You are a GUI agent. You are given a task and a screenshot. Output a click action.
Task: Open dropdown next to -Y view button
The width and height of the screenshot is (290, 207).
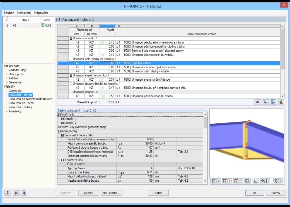229,181
